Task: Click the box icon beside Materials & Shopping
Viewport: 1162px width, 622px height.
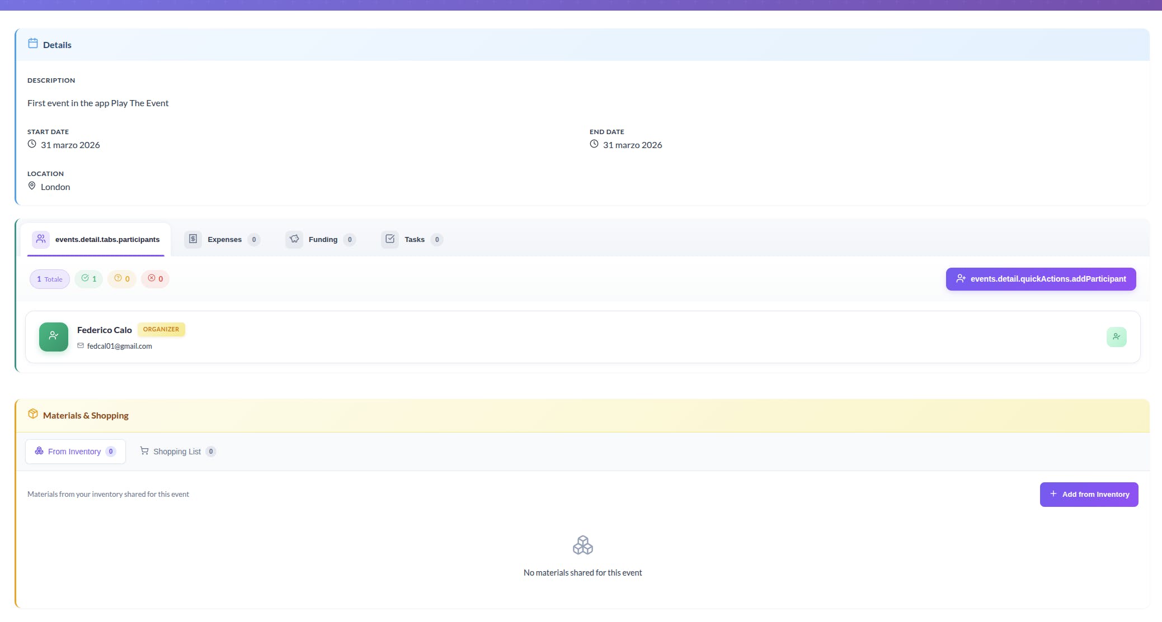Action: click(33, 414)
